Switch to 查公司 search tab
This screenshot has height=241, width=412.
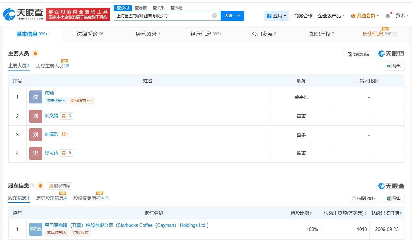(x=123, y=8)
